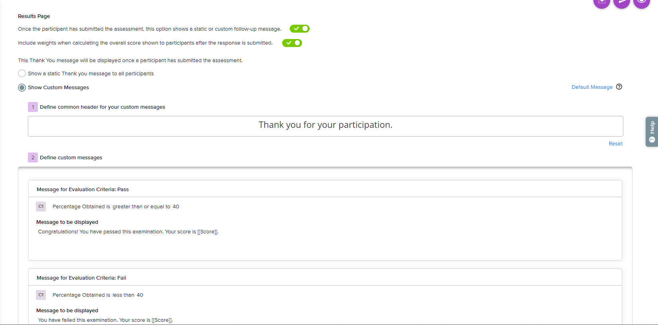The width and height of the screenshot is (658, 325).
Task: Click the Reset link under header field
Action: (615, 144)
